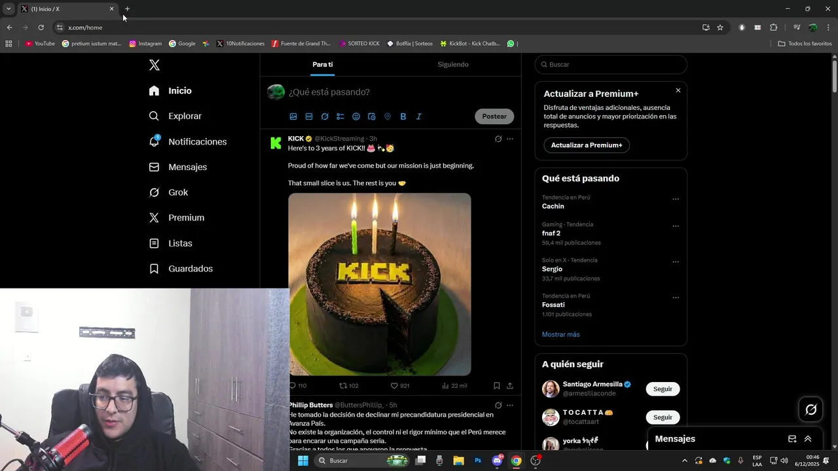Click the X logo in the sidebar
Screen dimensions: 838x471
(155, 65)
